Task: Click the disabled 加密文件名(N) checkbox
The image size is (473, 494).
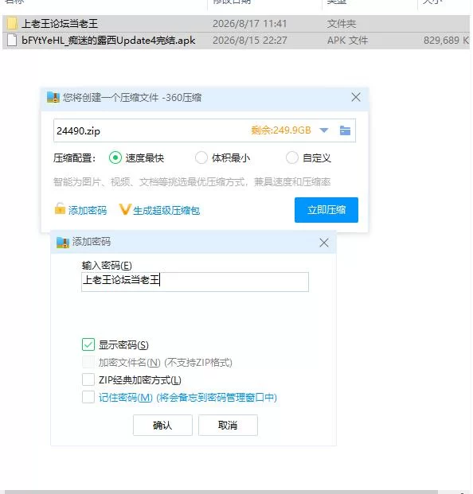Action: 88,362
